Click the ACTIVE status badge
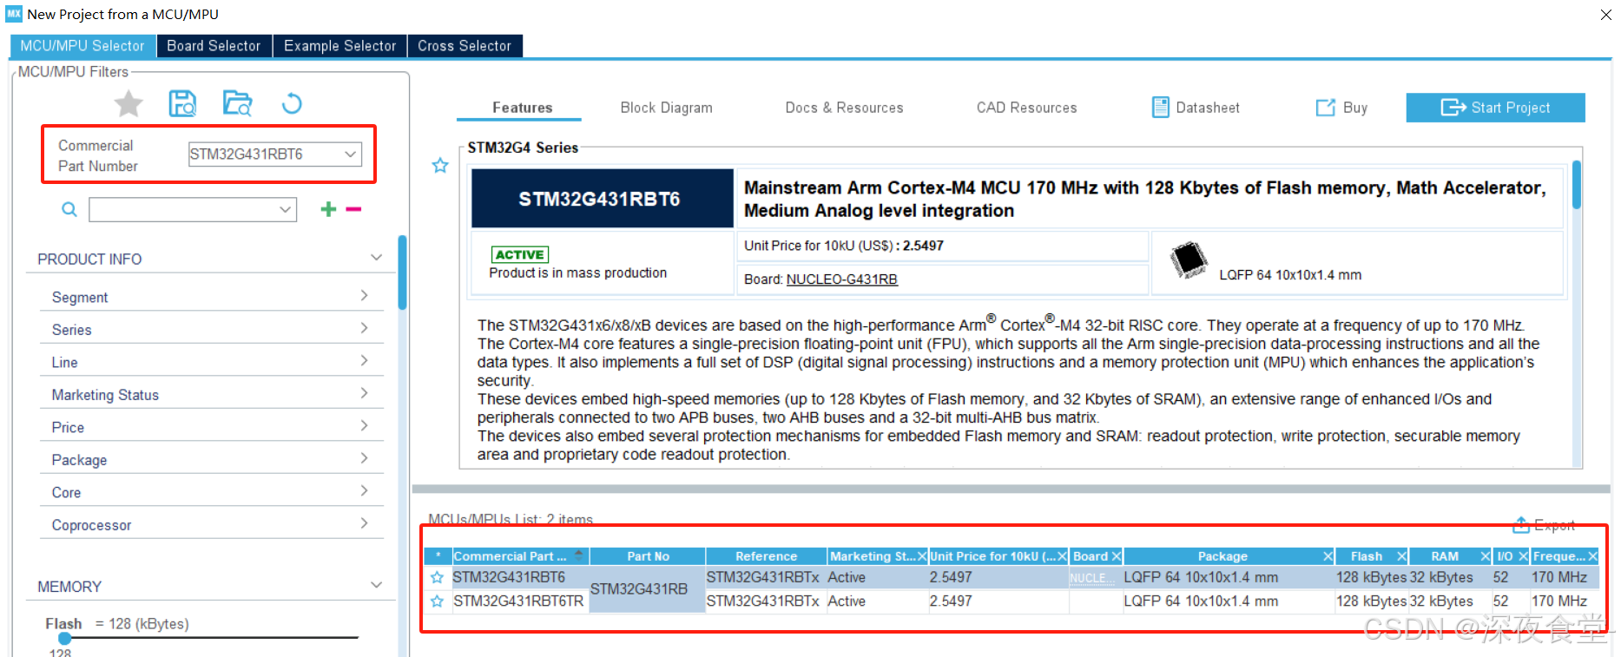The width and height of the screenshot is (1621, 657). (x=520, y=254)
